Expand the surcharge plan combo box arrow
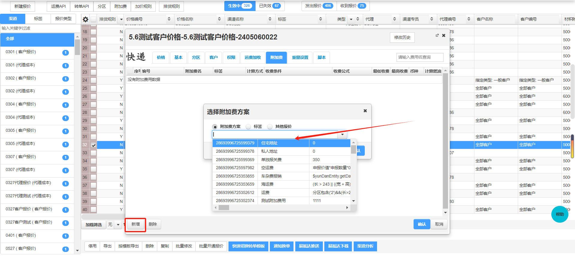 (342, 135)
